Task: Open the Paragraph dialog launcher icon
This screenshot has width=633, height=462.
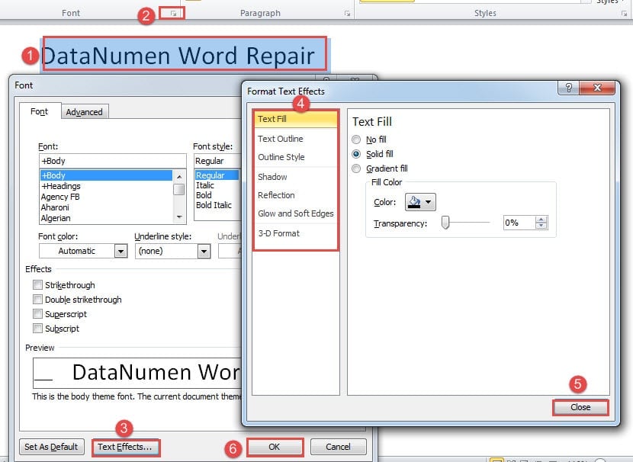Action: 347,13
